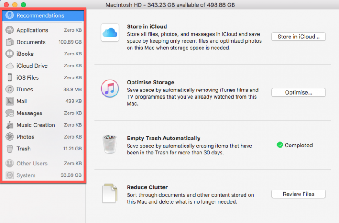
Task: Click the Zero KB size beside Other Users
Action: click(x=73, y=163)
